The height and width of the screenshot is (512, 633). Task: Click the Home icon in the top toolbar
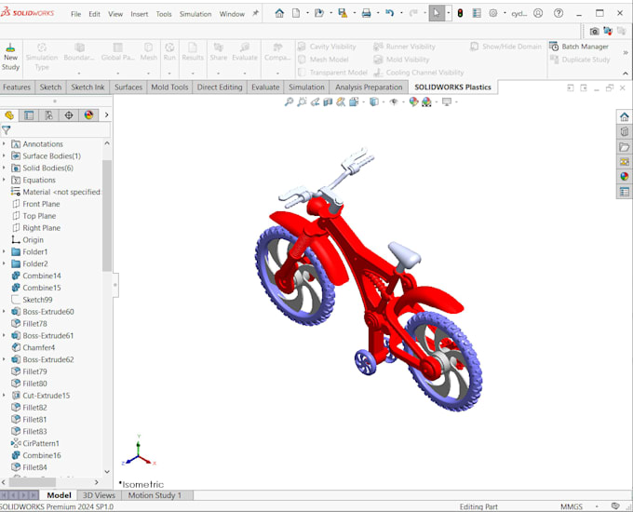279,13
